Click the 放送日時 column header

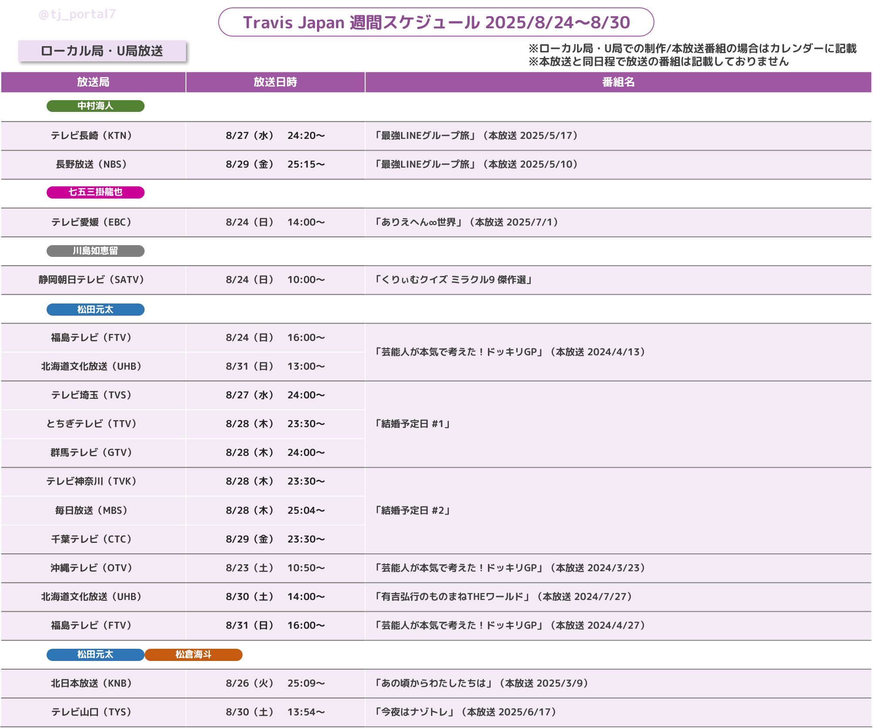pos(275,82)
